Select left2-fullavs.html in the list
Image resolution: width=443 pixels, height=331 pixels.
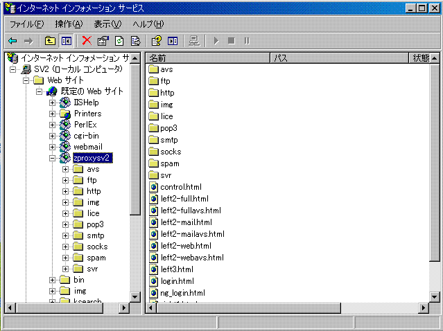(x=191, y=211)
